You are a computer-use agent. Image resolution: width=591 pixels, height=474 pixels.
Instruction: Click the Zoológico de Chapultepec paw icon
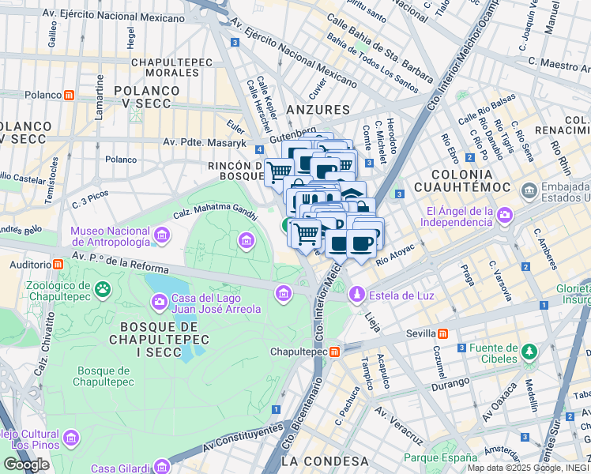pos(102,290)
